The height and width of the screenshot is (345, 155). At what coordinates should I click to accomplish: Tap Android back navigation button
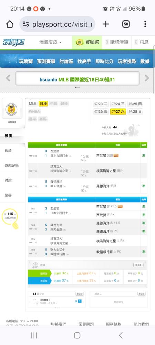point(121,335)
